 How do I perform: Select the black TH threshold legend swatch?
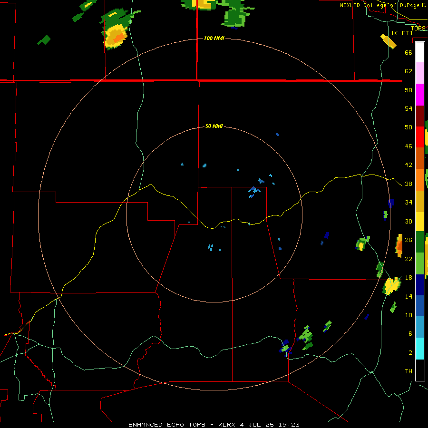pos(420,370)
